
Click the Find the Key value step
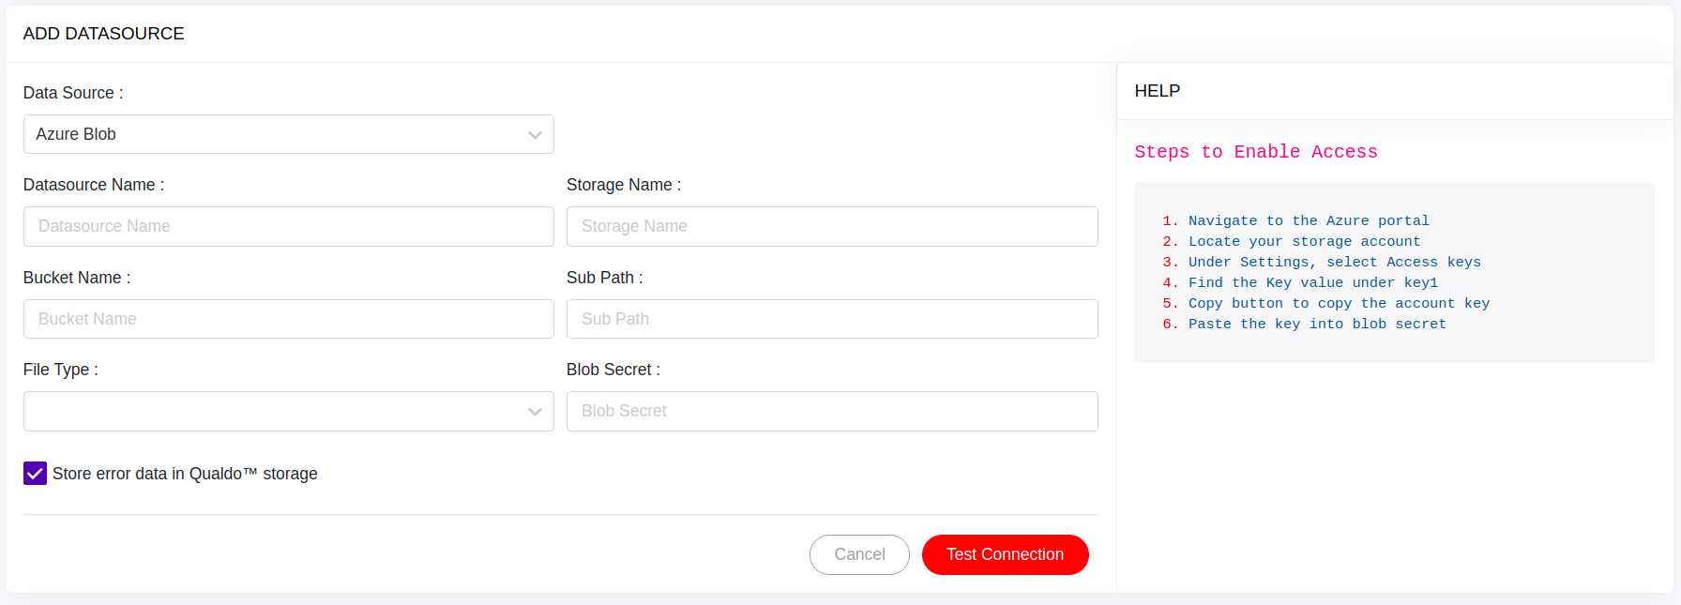click(1312, 283)
